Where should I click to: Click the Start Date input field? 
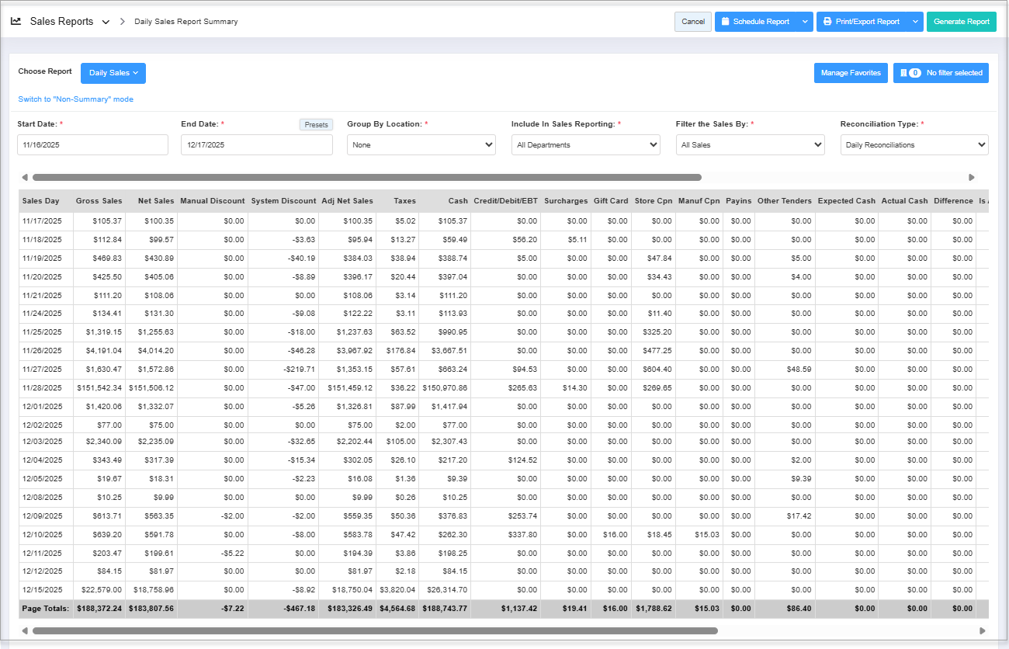92,145
